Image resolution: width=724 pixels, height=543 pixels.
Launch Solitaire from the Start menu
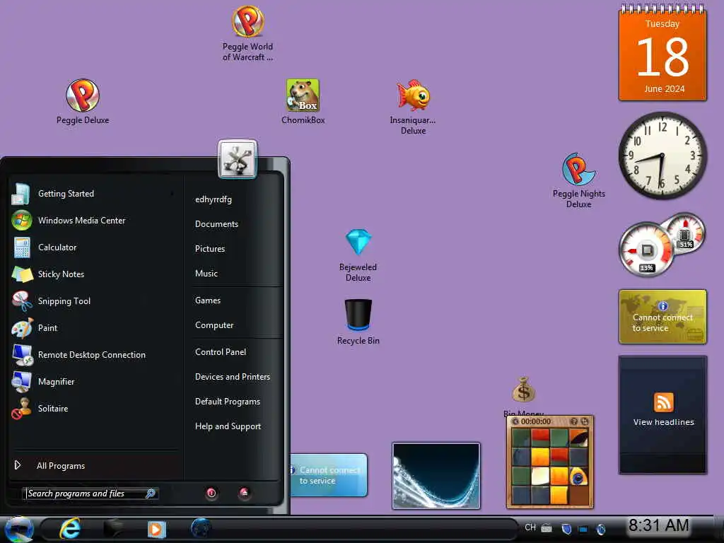93,409
